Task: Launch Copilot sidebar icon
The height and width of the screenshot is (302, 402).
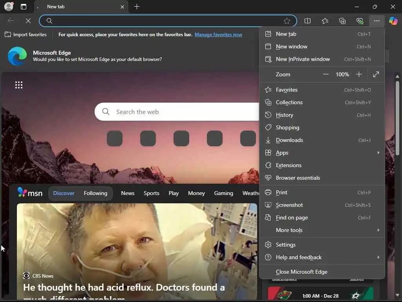Action: click(x=393, y=21)
